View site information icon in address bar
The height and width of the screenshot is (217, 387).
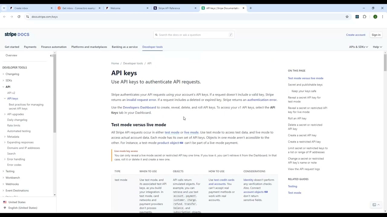coord(28,17)
